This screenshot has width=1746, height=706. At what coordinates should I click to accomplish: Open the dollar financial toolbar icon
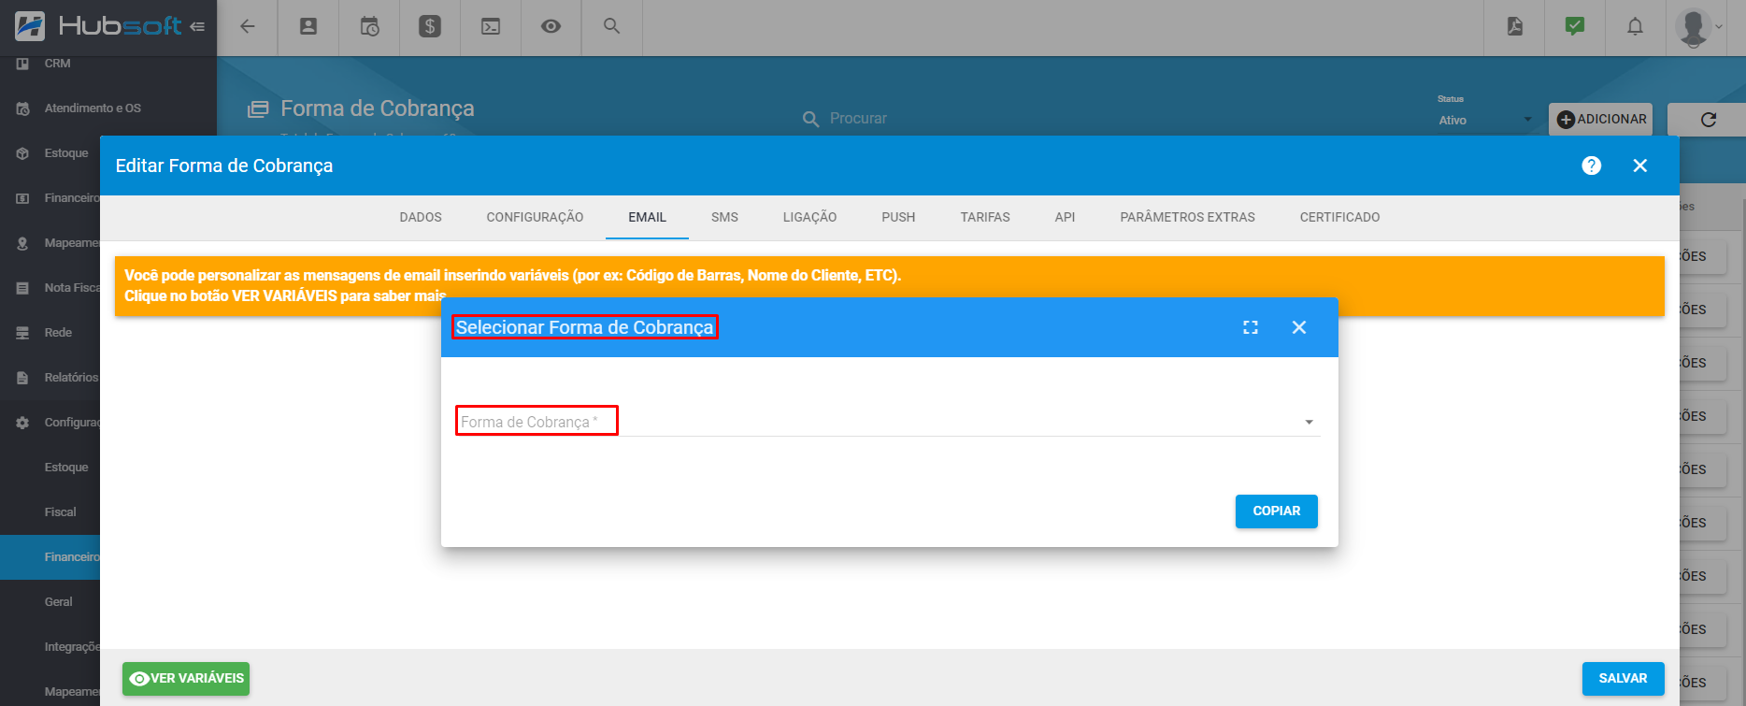(430, 26)
